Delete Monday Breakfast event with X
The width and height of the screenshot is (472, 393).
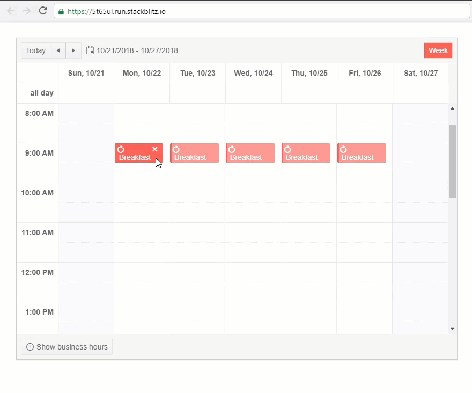[x=155, y=149]
